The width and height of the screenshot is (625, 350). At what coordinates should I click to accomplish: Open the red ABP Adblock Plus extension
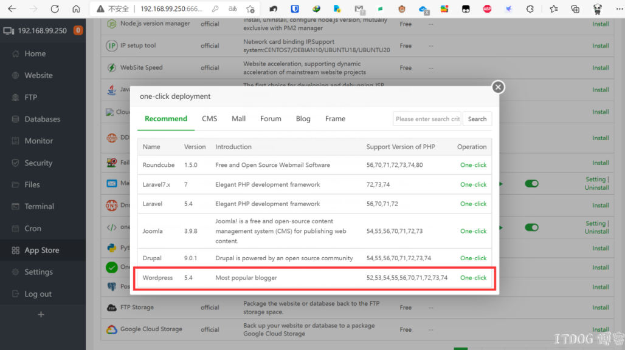click(x=487, y=8)
